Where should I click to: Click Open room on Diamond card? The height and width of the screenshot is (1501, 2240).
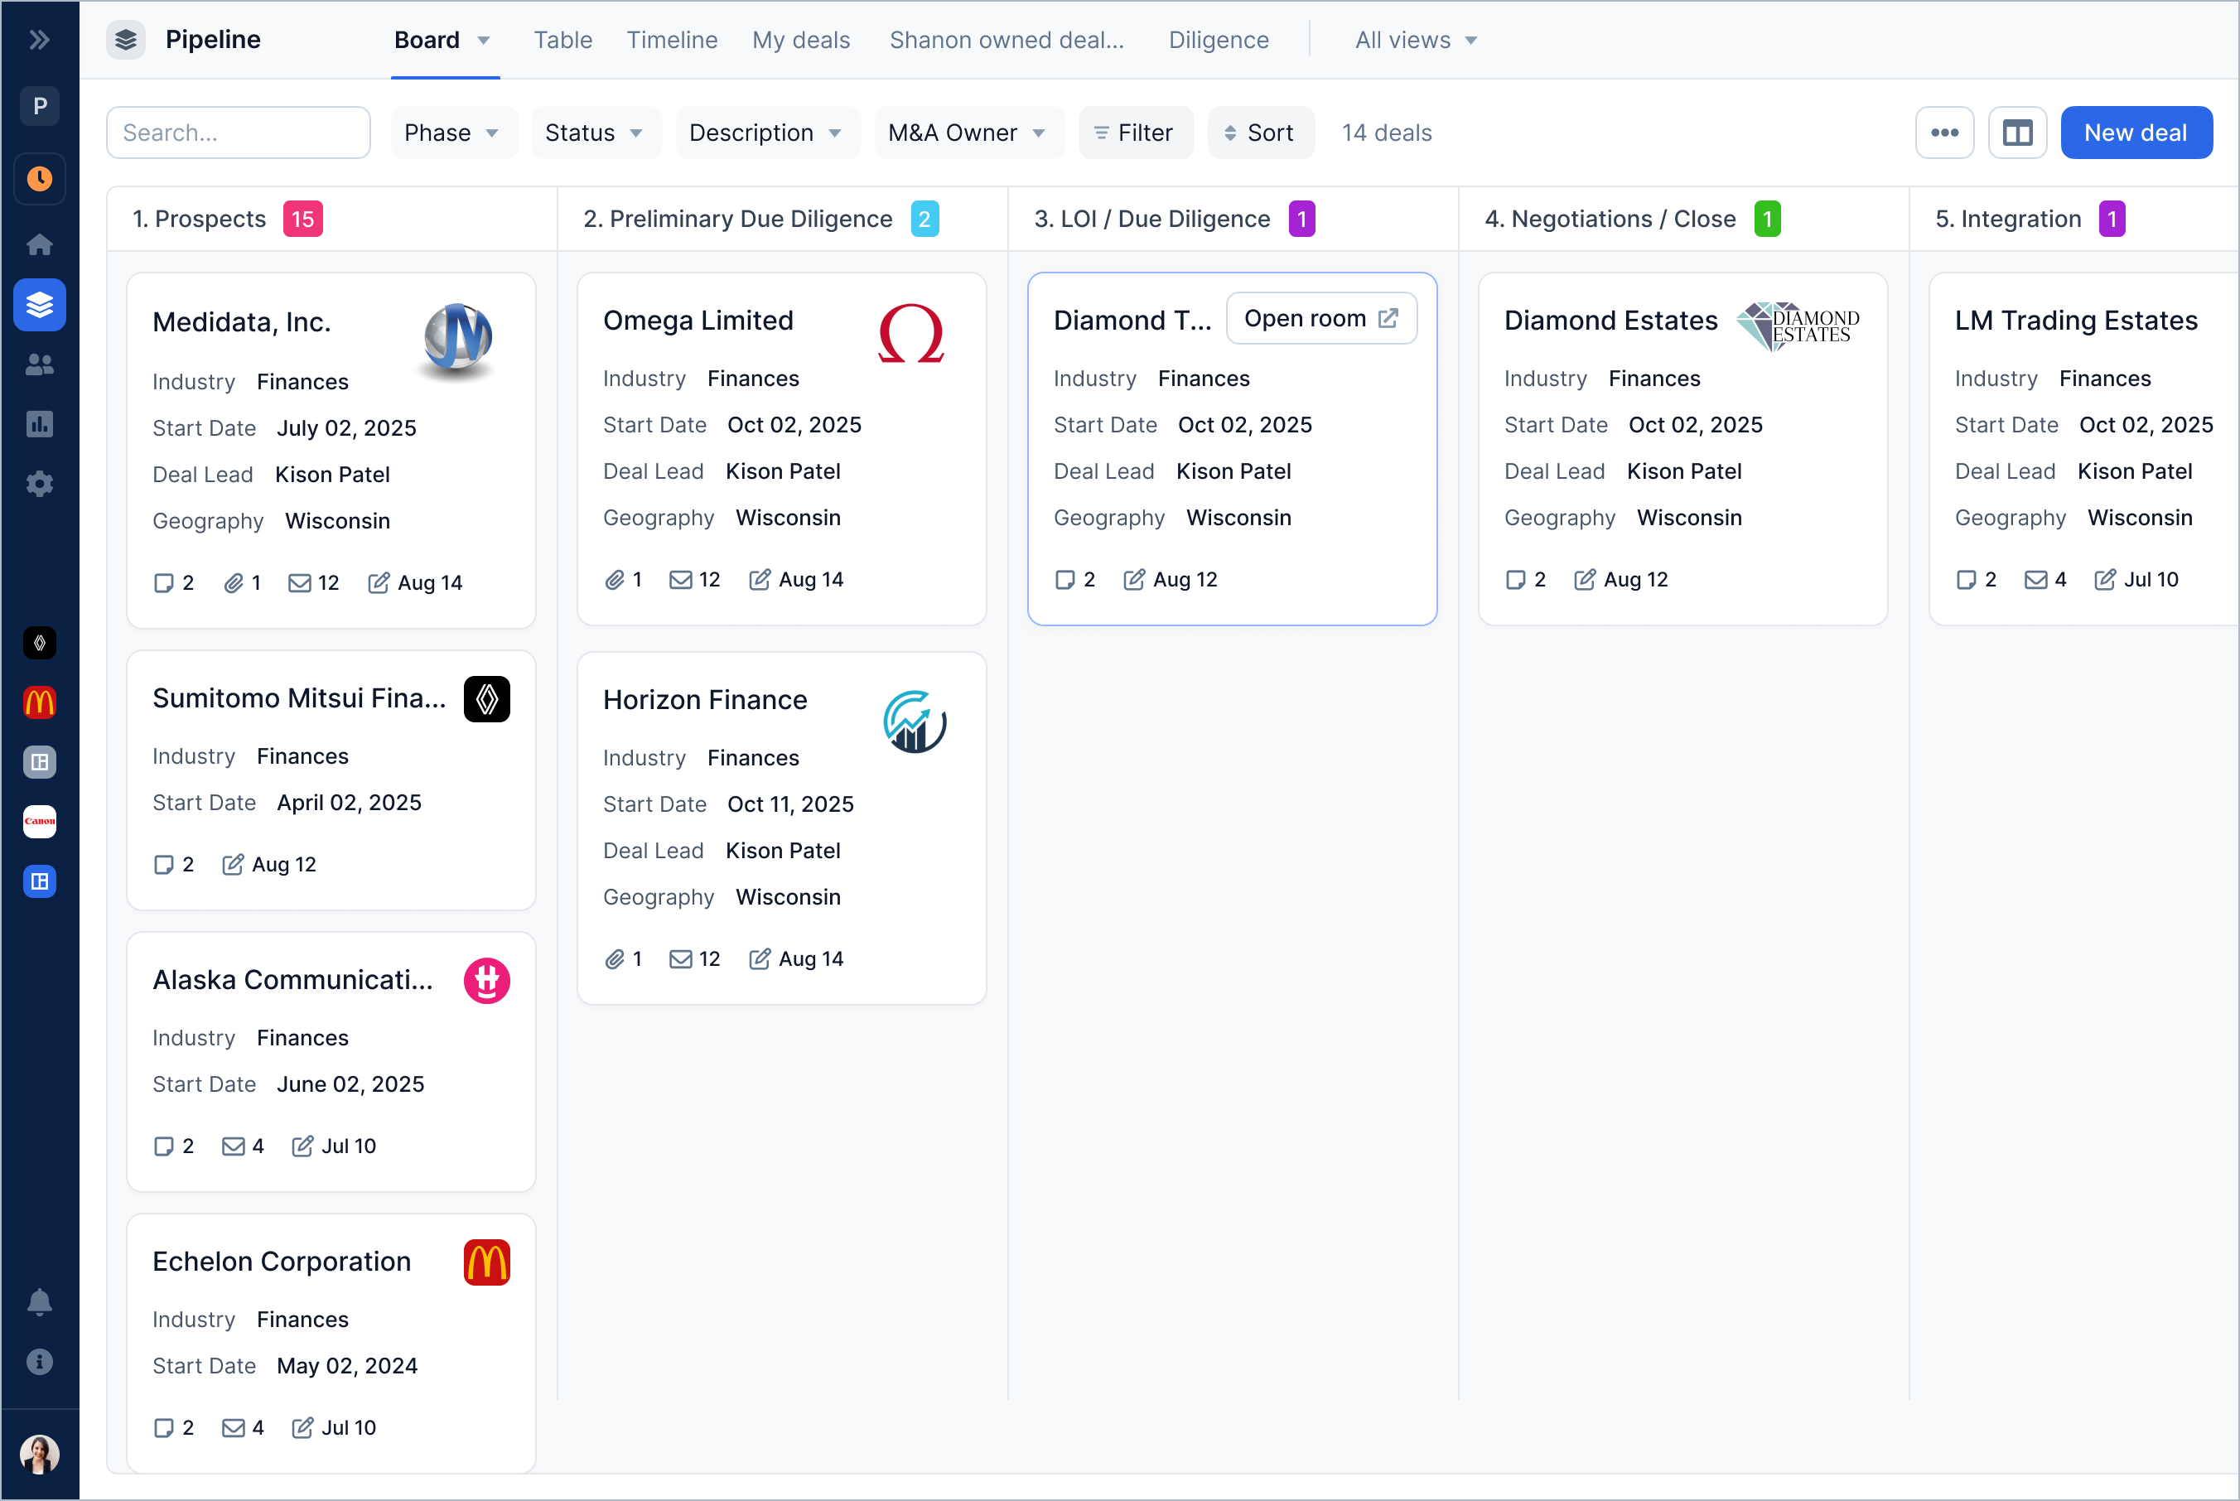click(x=1320, y=319)
